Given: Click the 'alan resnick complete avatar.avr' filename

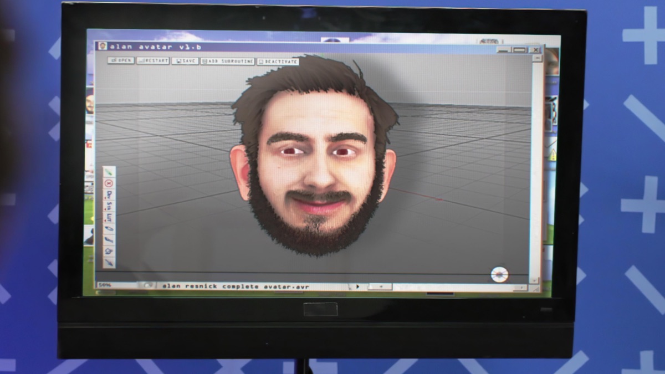Looking at the screenshot, I should 236,286.
